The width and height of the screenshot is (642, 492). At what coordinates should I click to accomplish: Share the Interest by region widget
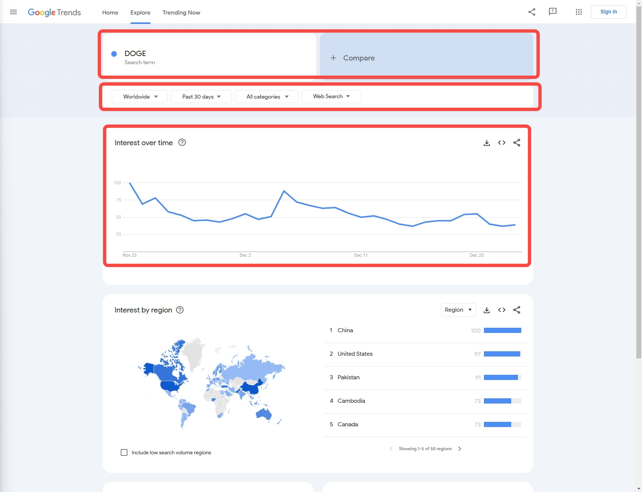click(x=516, y=310)
